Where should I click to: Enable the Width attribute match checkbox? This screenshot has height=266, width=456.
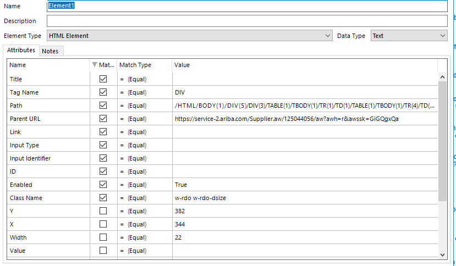[103, 237]
